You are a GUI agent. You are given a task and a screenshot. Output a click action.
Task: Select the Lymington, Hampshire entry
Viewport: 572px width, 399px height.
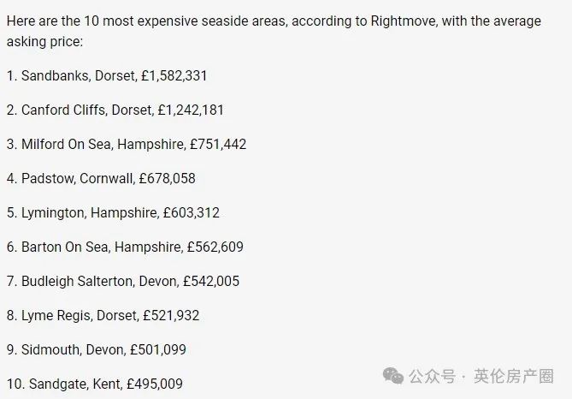click(113, 212)
